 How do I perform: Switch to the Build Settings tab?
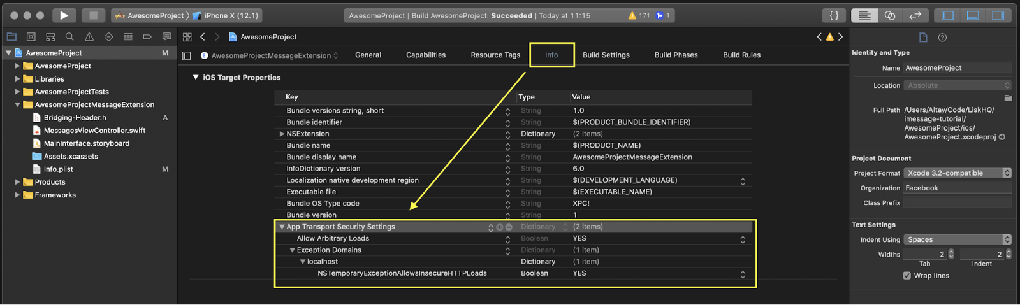pos(606,55)
